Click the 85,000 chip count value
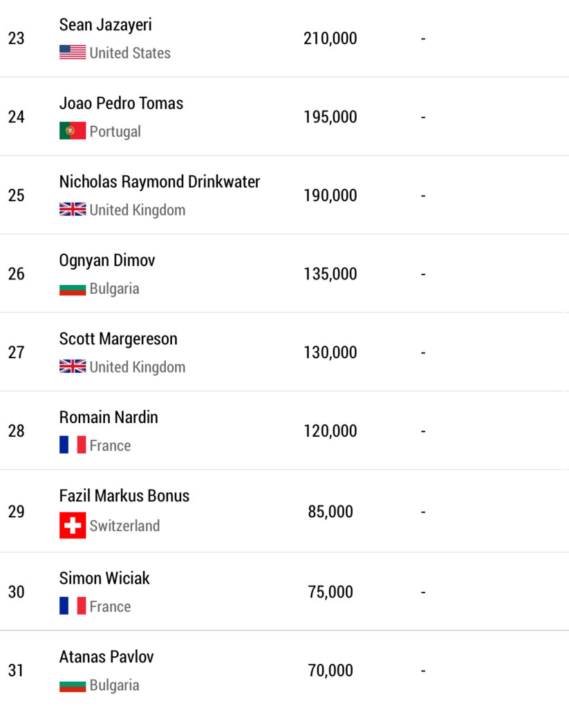The width and height of the screenshot is (569, 708). tap(330, 512)
